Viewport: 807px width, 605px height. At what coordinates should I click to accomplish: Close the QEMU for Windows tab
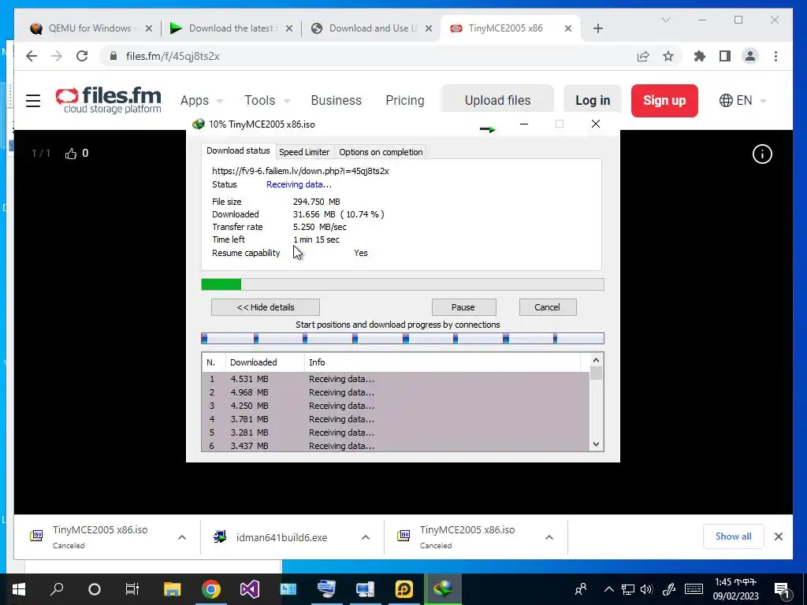tap(149, 28)
